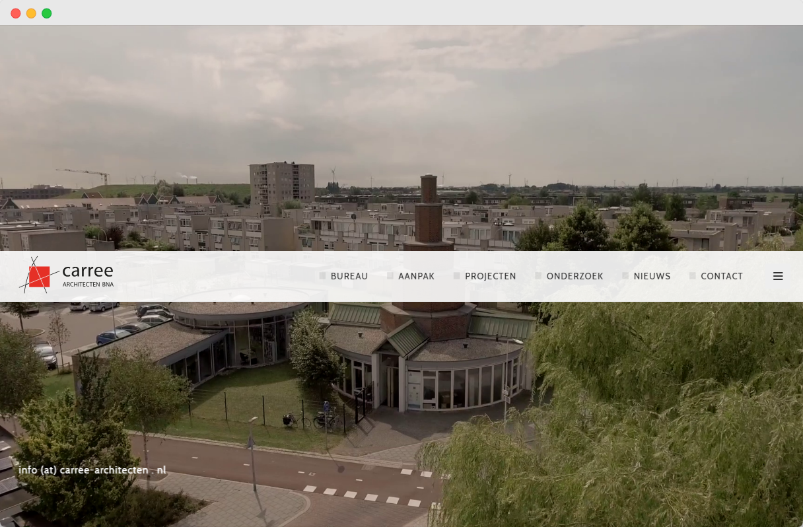Open the Onderzoek section
The height and width of the screenshot is (527, 803).
(x=575, y=276)
